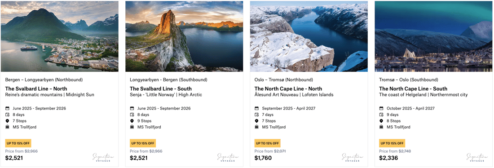Click location pin icon beside 9 Stops
494x168 pixels.
click(132, 121)
